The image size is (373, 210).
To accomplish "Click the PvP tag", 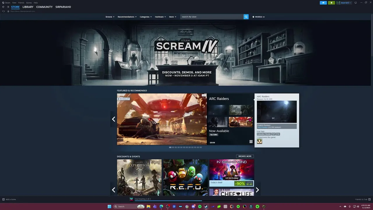I will tap(274, 134).
